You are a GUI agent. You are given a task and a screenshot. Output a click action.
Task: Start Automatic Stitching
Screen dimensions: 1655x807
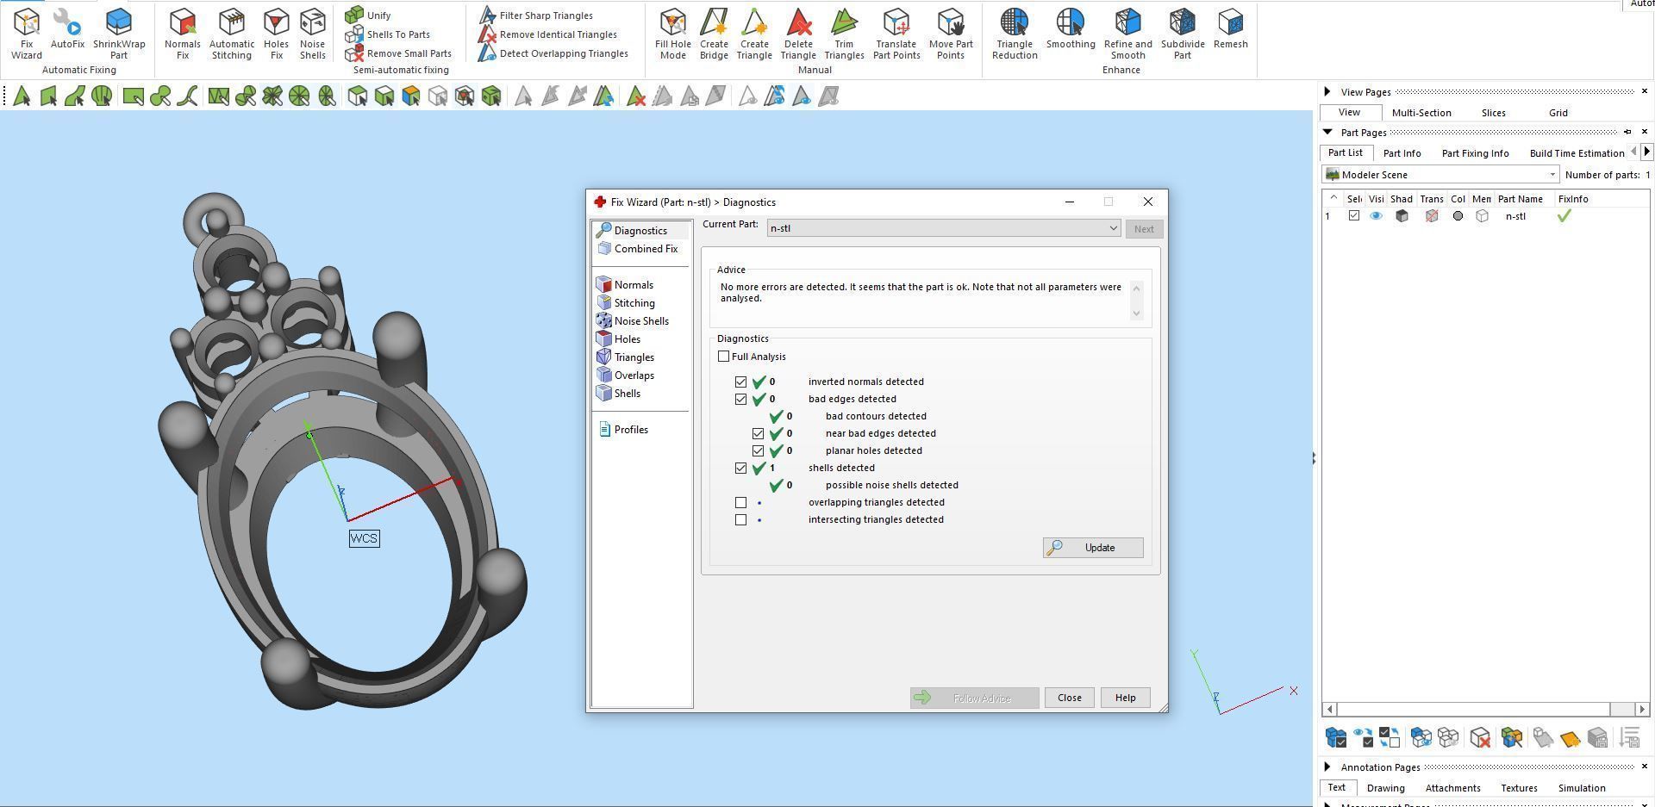tap(232, 34)
